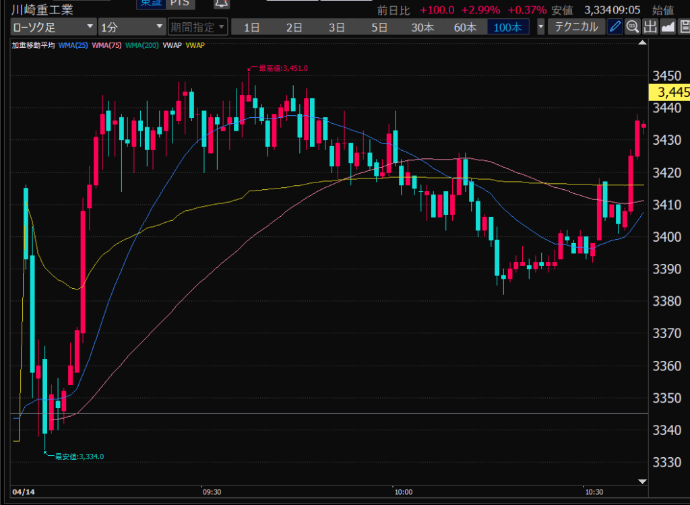Select the 100本 bar count option
The width and height of the screenshot is (690, 505).
508,27
